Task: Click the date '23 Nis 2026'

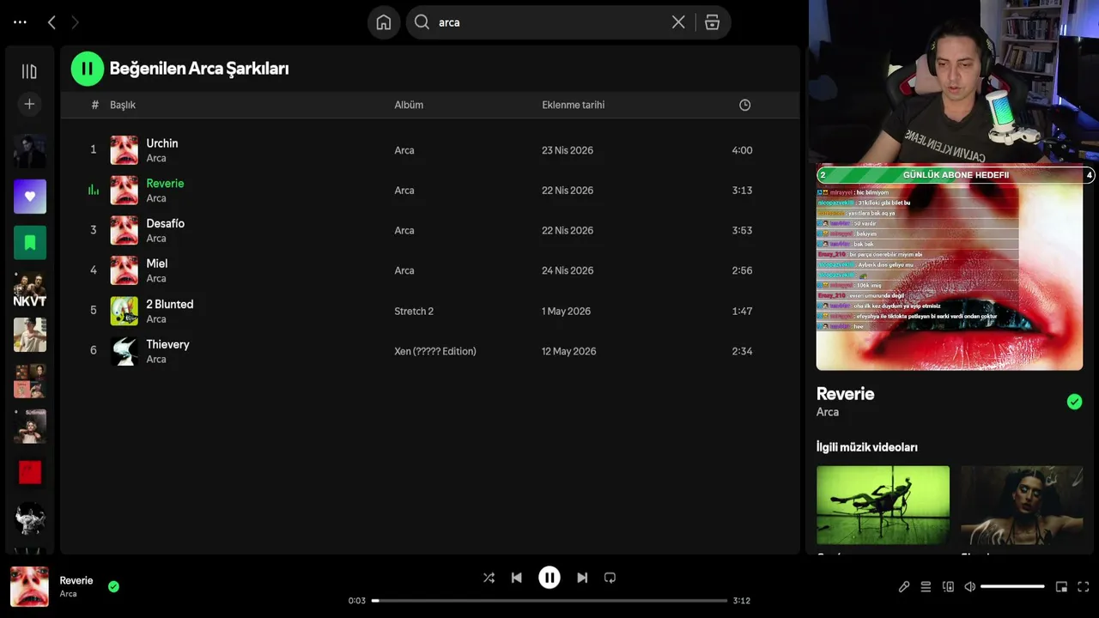Action: click(568, 150)
